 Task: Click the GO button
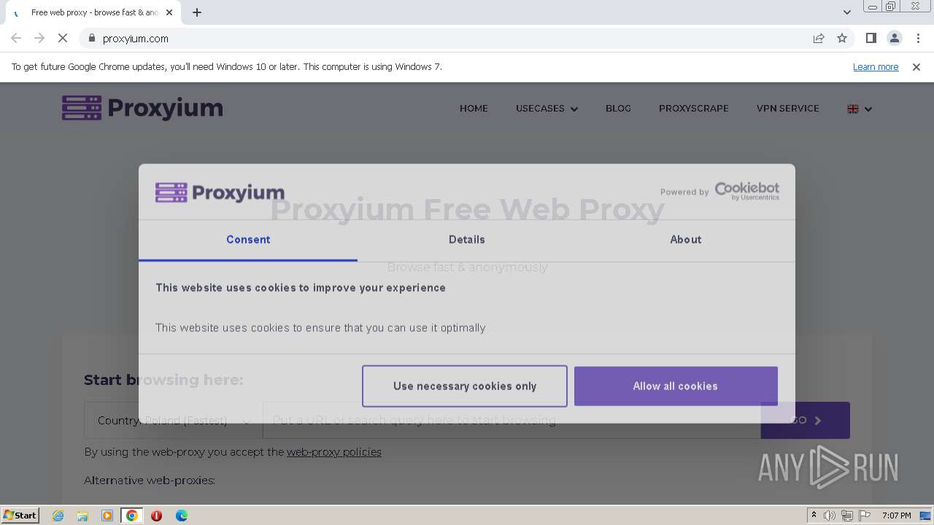tap(806, 420)
